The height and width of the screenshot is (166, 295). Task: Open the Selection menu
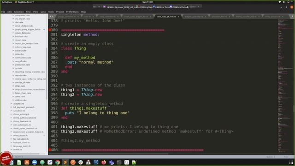pyautogui.click(x=19, y=12)
